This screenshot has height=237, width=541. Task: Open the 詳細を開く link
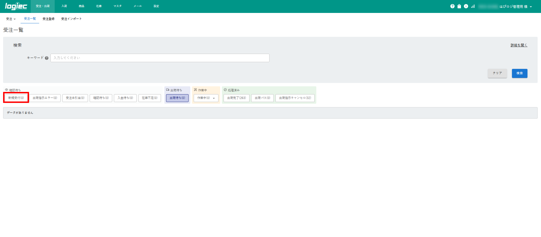(519, 45)
